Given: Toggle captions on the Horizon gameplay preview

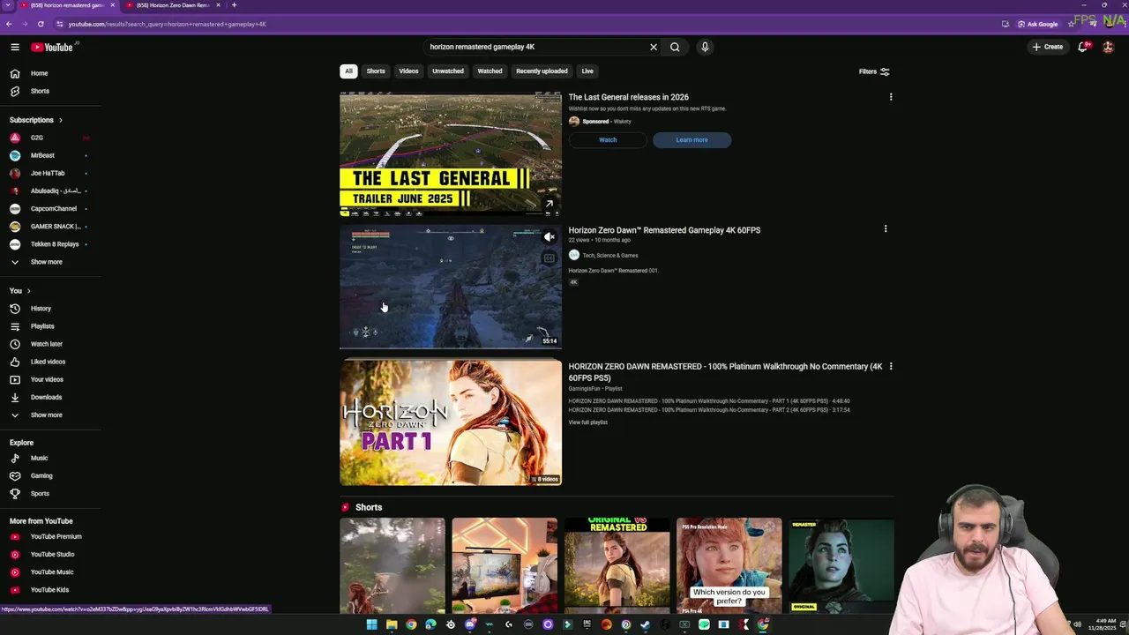Looking at the screenshot, I should pos(549,258).
